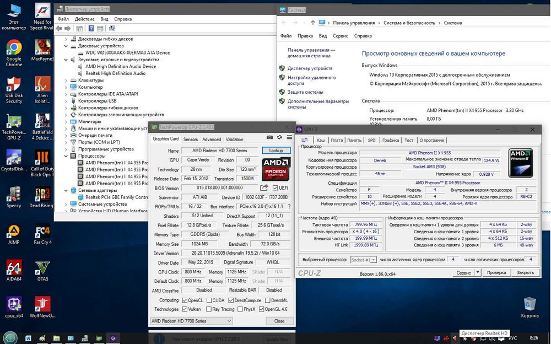The height and width of the screenshot is (344, 551).
Task: Click the BIOS Version field in GPU-Z
Action: pyautogui.click(x=220, y=188)
